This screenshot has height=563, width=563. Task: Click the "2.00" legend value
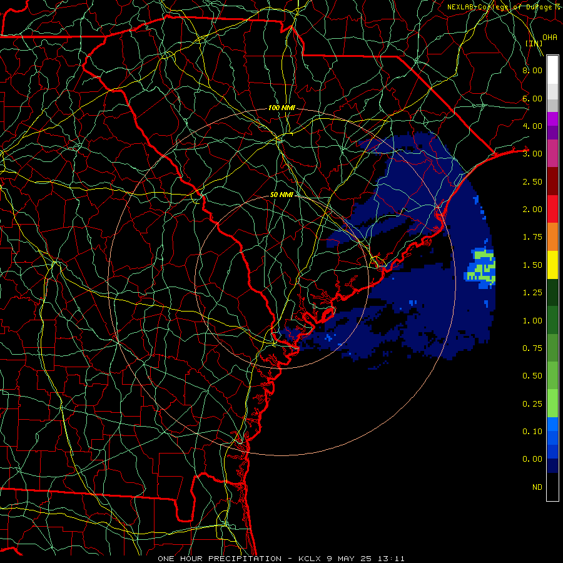(532, 210)
